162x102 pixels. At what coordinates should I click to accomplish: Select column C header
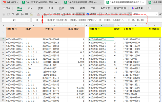pyautogui.click(x=55, y=26)
